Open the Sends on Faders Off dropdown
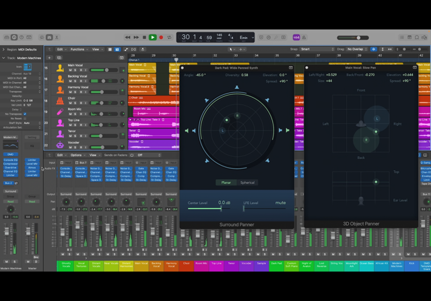431x301 pixels. click(149, 155)
